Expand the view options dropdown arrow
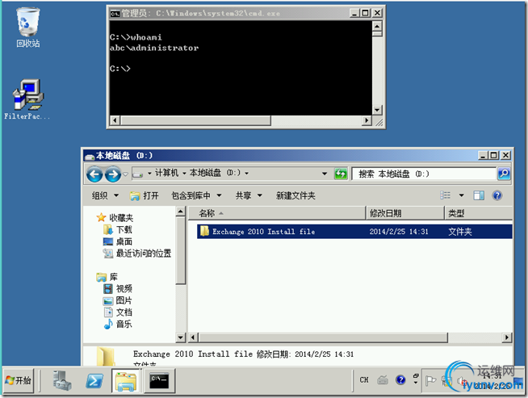The height and width of the screenshot is (398, 528). pos(461,195)
